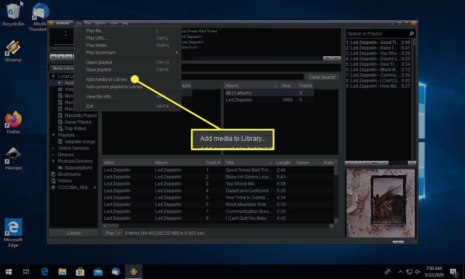Click the Pause playback button

[69, 57]
